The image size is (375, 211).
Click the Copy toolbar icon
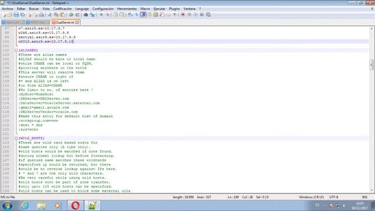pyautogui.click(x=56, y=15)
